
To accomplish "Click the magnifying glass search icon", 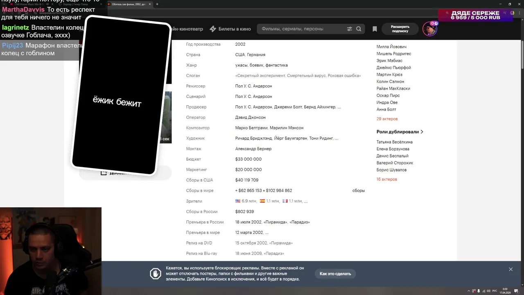I will click(x=359, y=29).
